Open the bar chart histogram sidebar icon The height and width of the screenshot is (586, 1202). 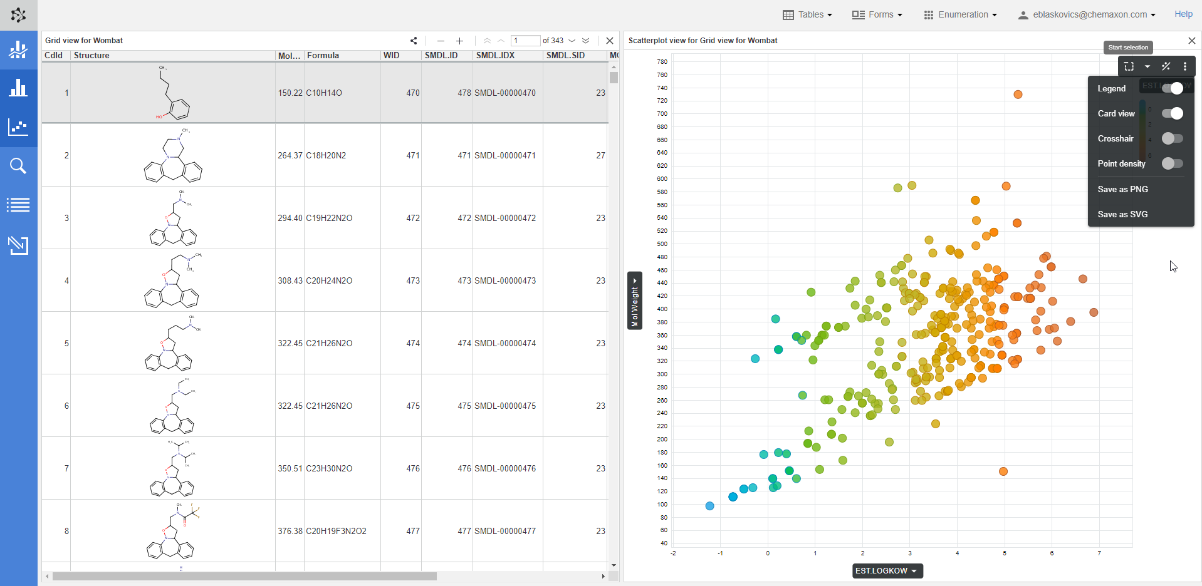tap(18, 88)
